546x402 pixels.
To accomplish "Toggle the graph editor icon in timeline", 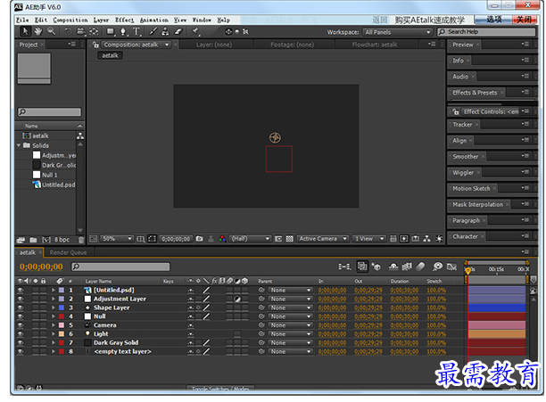I will tap(451, 267).
